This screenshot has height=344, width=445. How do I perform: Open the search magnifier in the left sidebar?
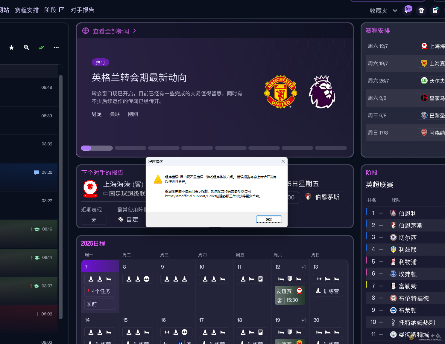[x=26, y=47]
